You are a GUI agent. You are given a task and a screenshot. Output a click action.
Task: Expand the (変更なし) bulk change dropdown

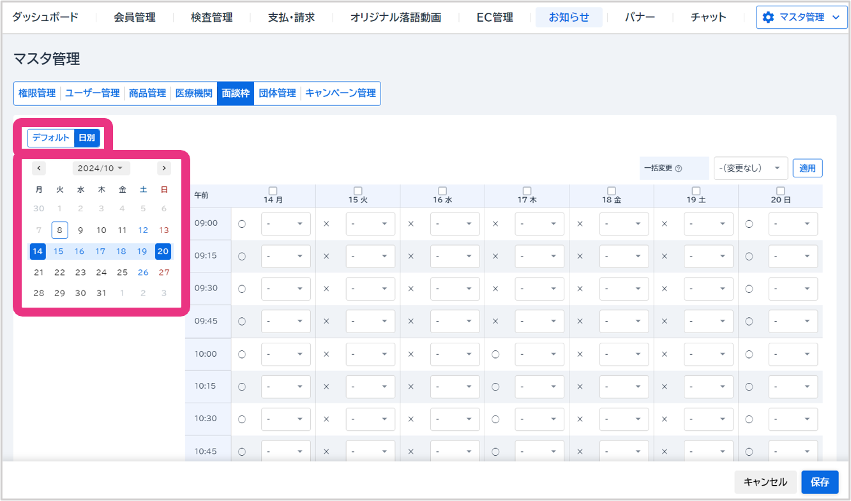(750, 168)
